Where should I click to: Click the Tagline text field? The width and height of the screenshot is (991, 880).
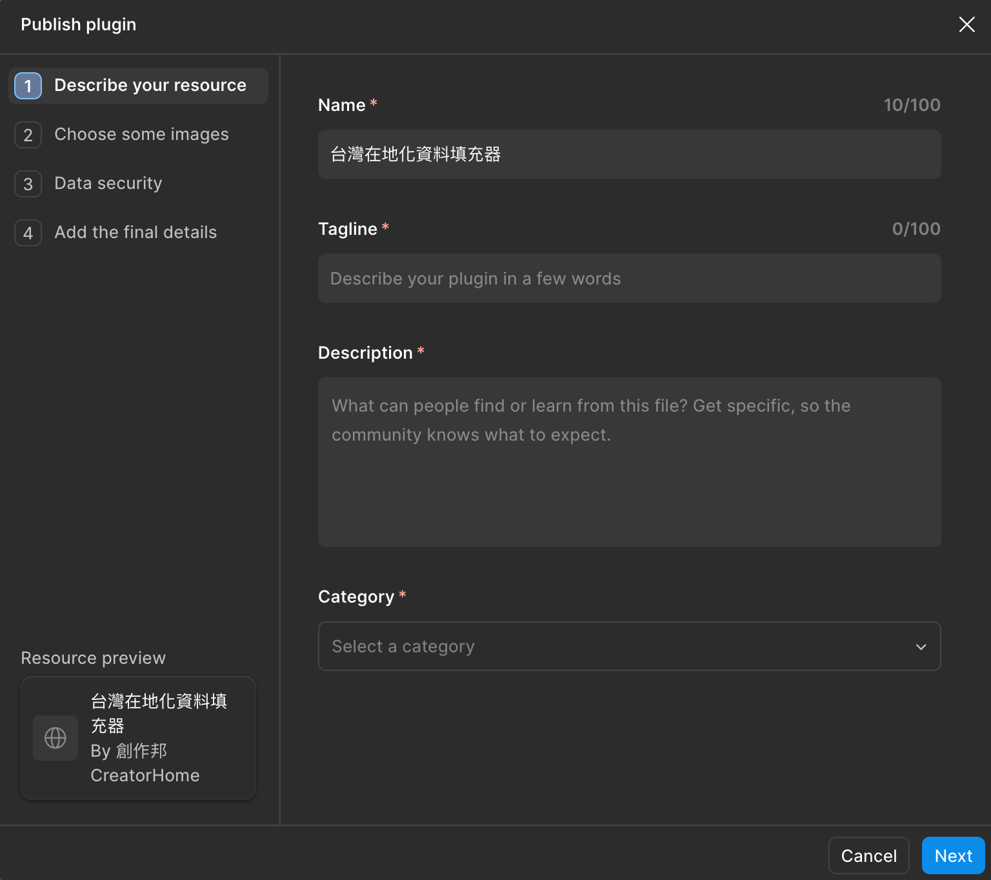[629, 278]
